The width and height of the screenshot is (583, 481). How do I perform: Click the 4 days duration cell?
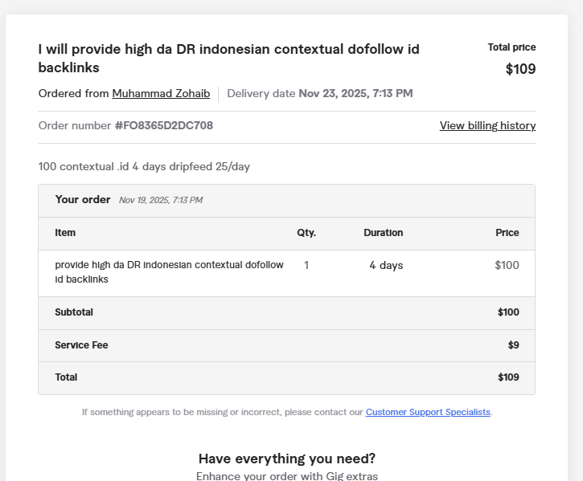386,266
